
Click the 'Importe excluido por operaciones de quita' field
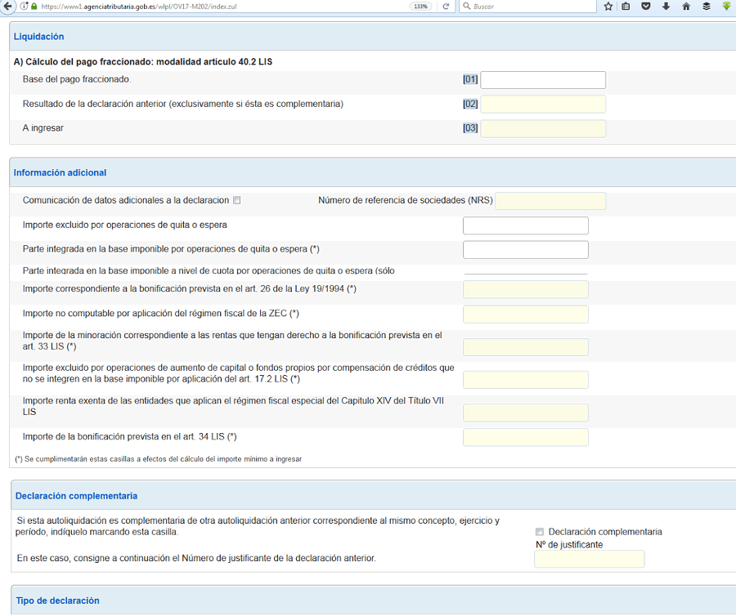coord(526,225)
